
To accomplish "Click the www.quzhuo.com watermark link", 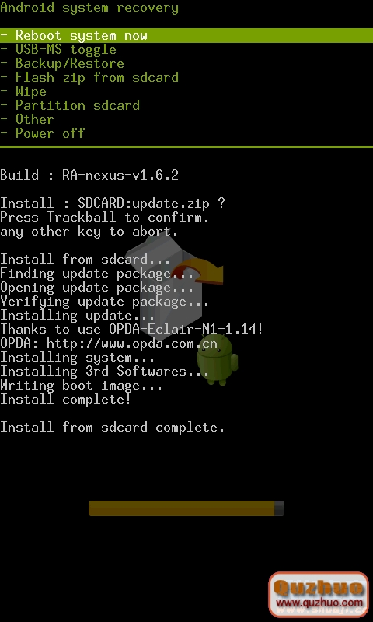I will [x=319, y=603].
